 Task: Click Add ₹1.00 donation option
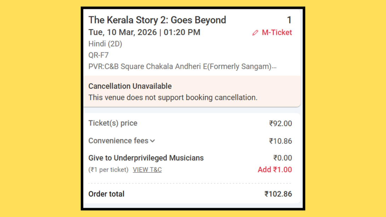(x=275, y=170)
